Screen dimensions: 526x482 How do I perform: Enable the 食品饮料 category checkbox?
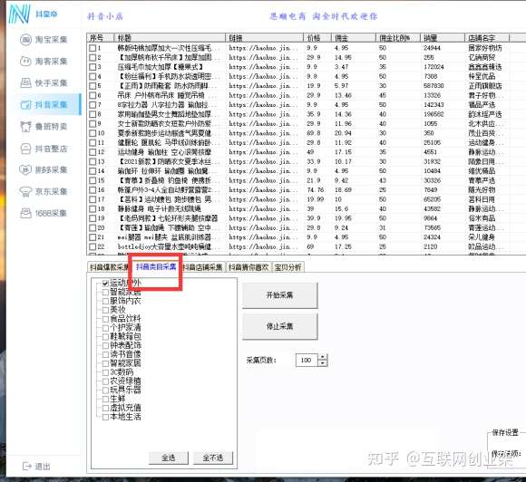tap(106, 319)
